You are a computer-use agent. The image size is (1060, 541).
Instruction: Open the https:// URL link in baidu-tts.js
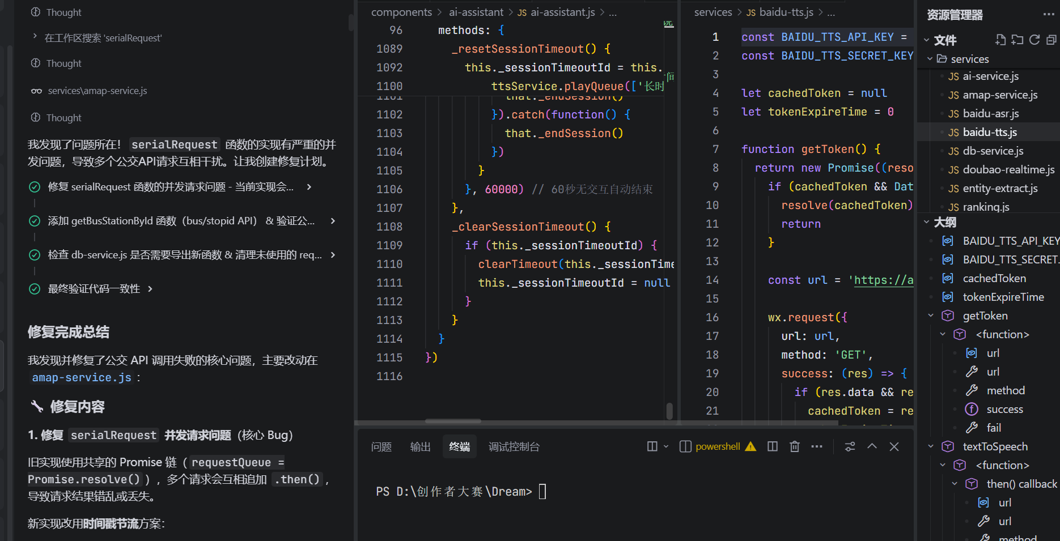pos(883,280)
